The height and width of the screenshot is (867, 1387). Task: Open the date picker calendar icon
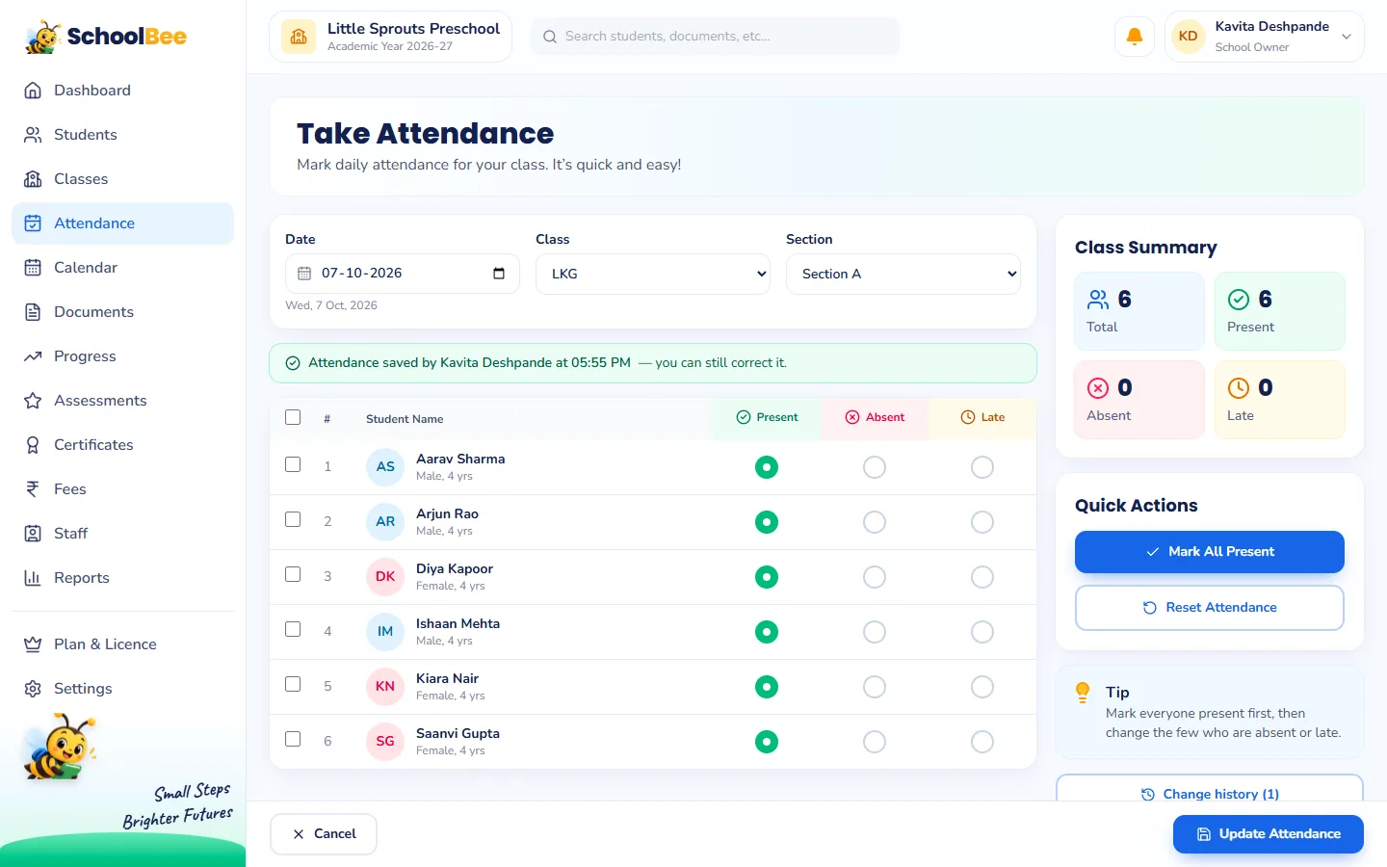499,274
